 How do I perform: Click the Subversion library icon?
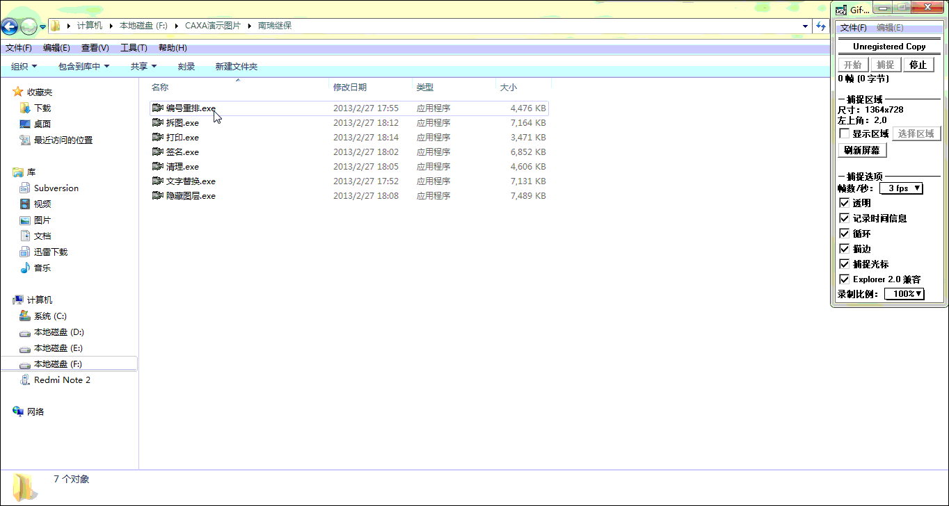[25, 188]
